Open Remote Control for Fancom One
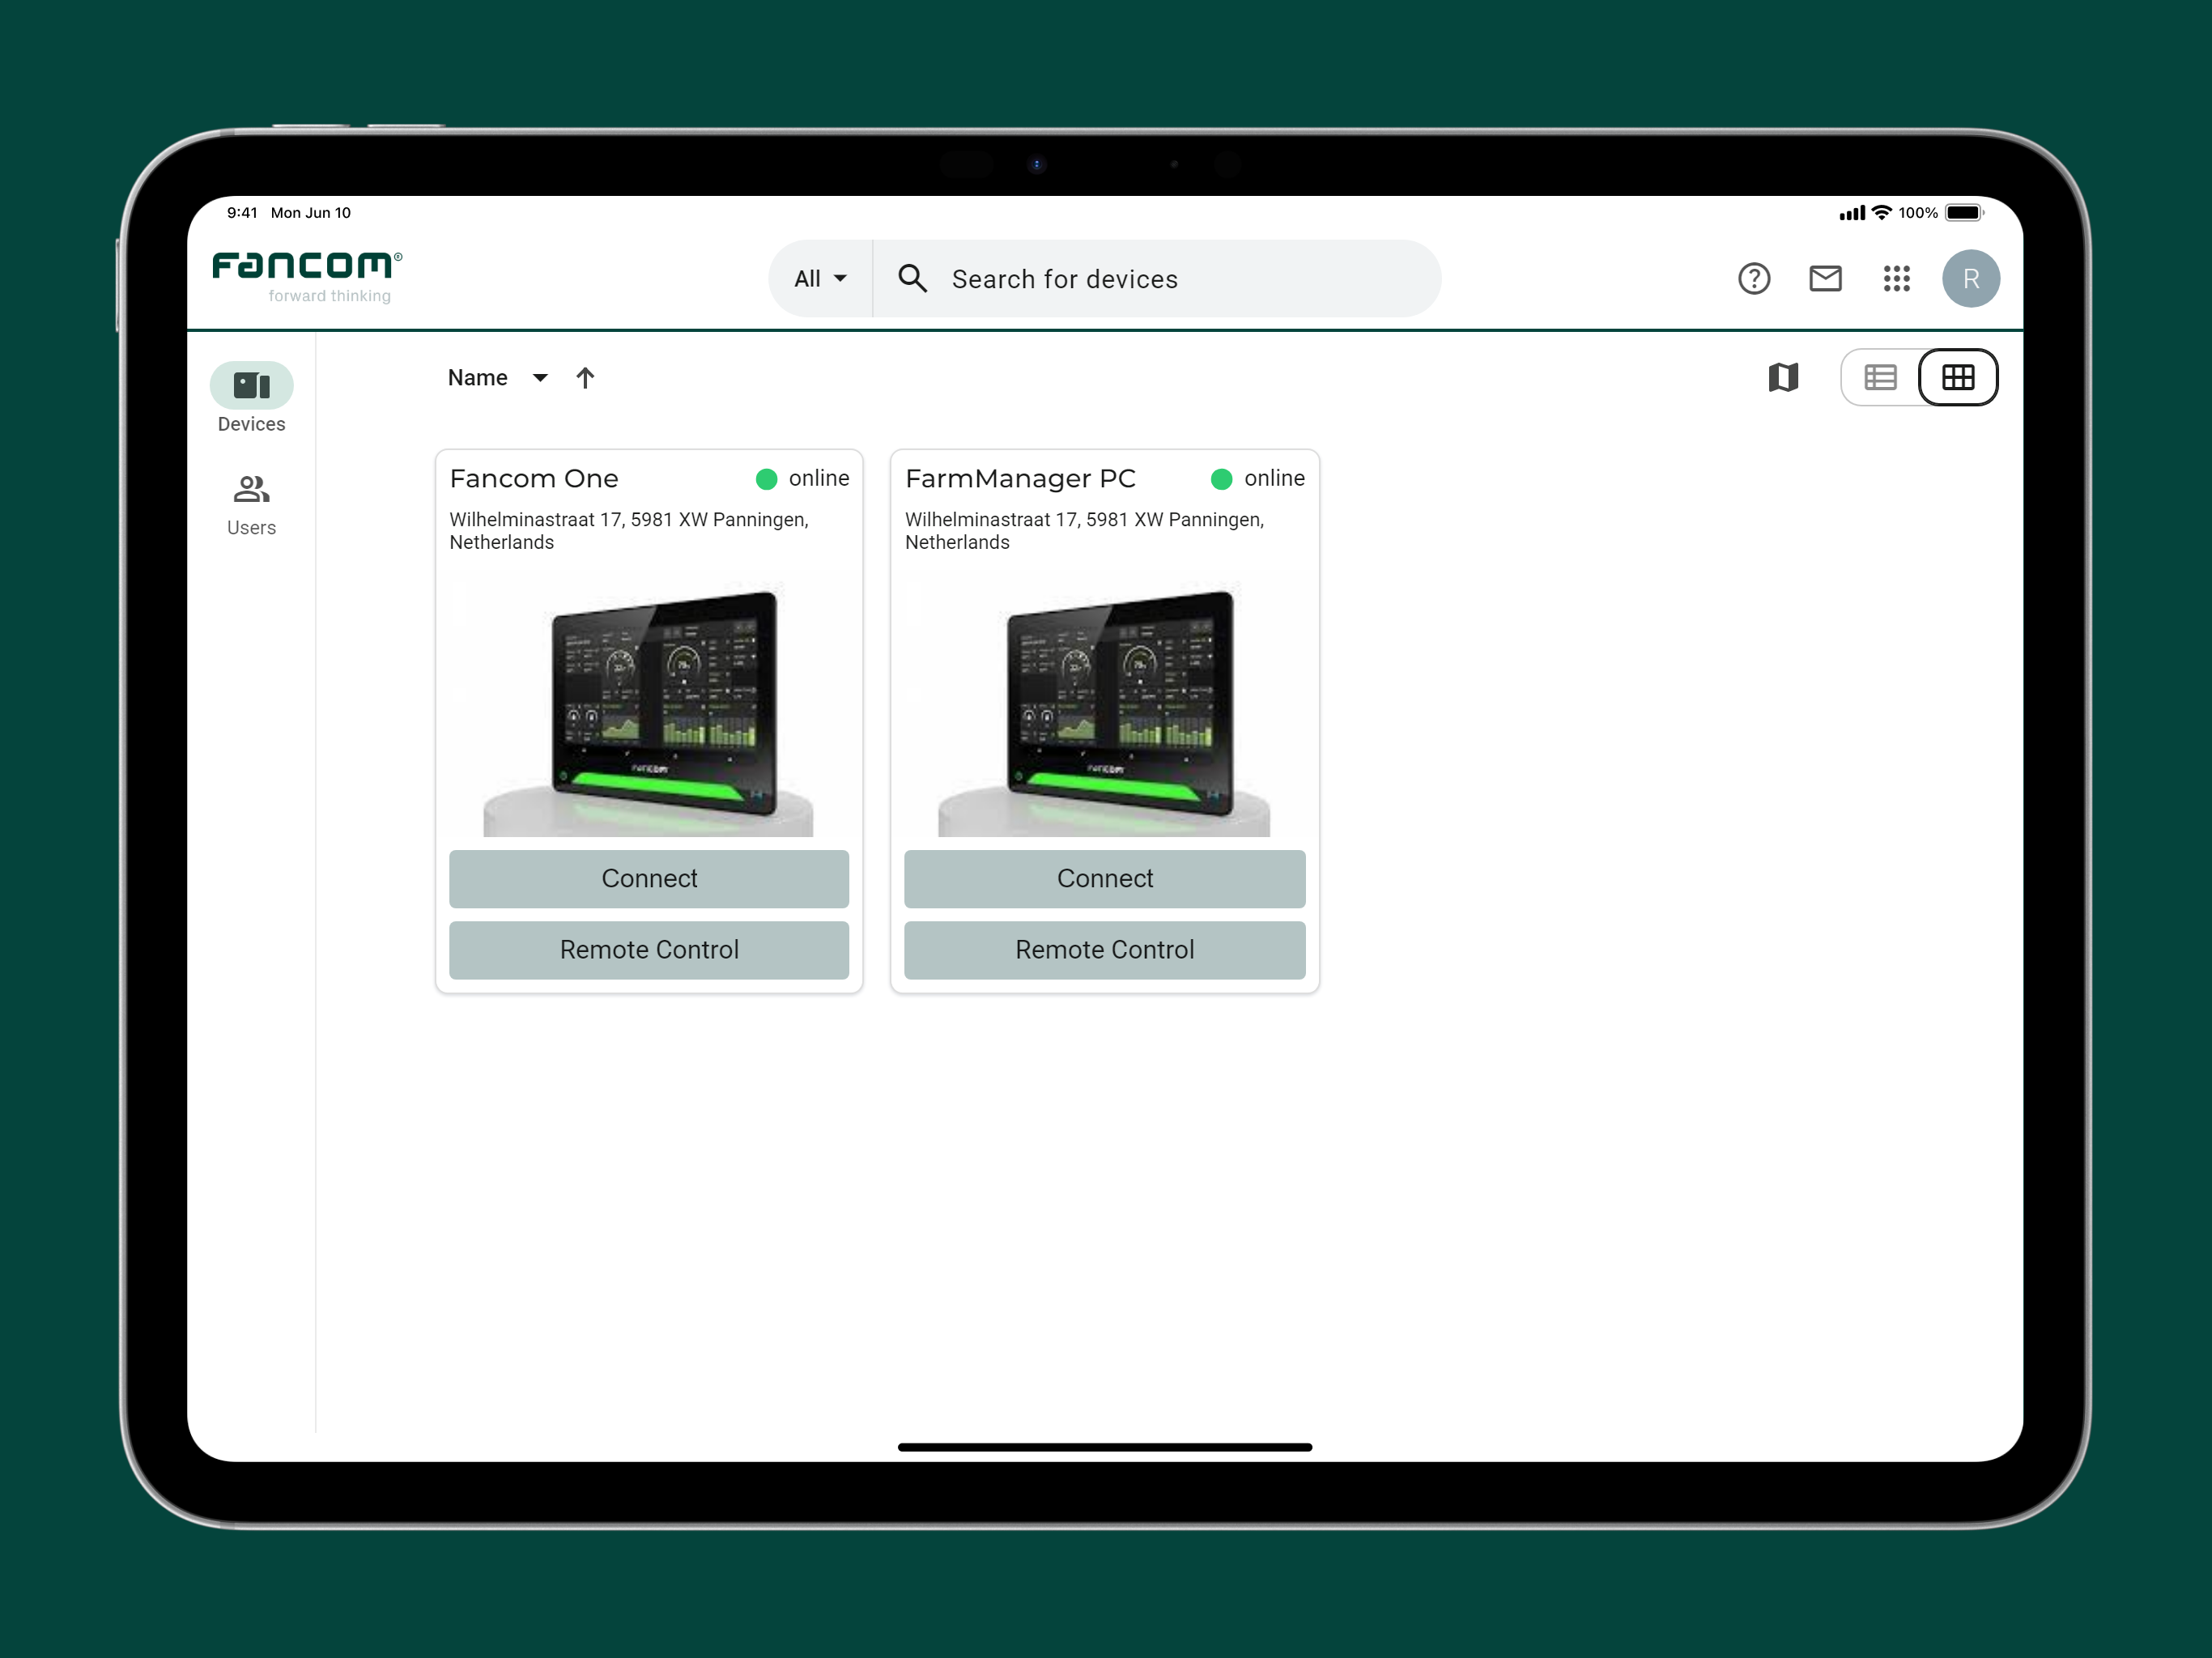The height and width of the screenshot is (1658, 2212). 649,949
